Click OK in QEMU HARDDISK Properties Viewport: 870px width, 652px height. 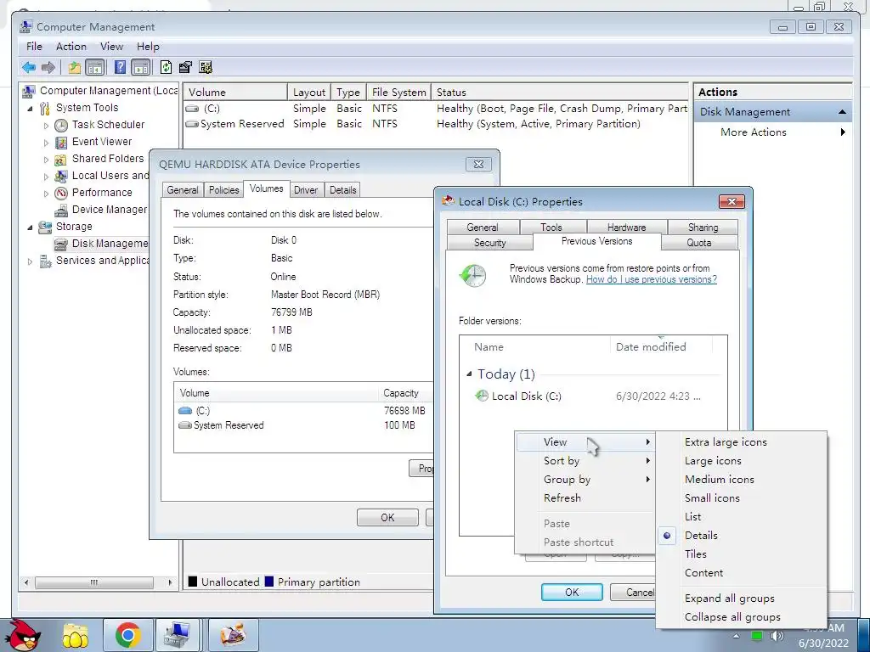pyautogui.click(x=387, y=517)
